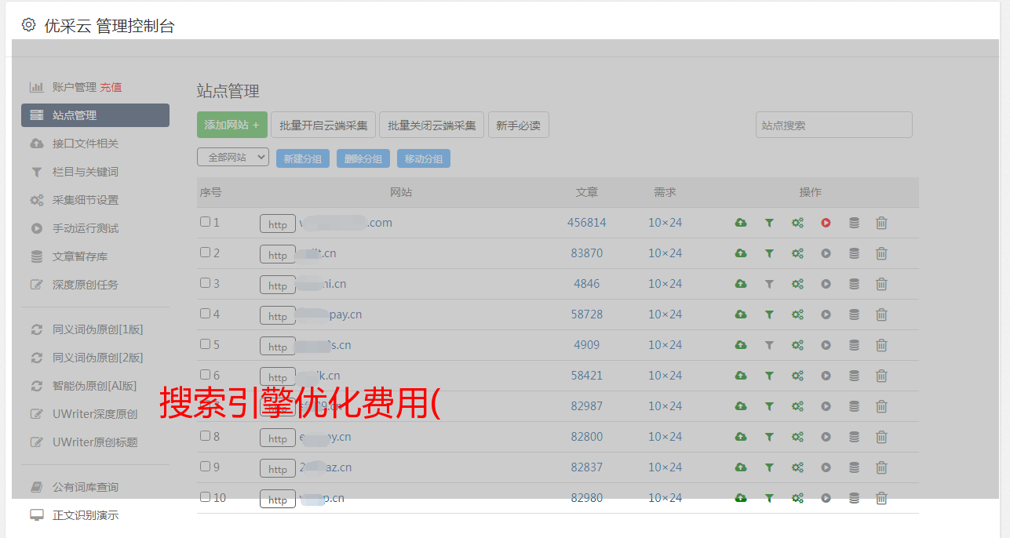Click funnel icon in row 4

(x=769, y=314)
